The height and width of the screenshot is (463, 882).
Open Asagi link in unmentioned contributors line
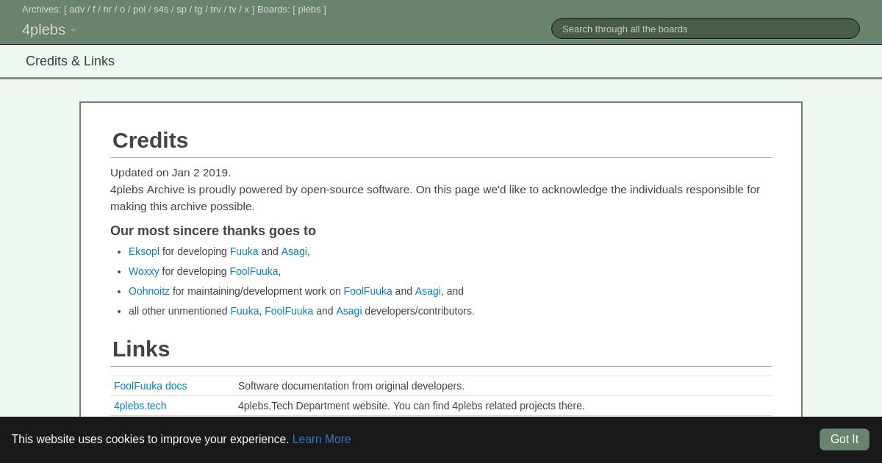pos(349,311)
